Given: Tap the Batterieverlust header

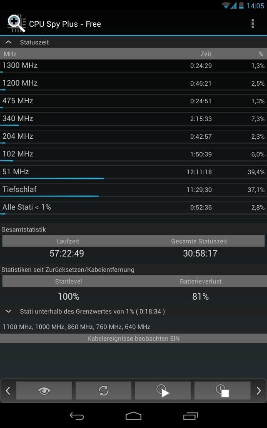Looking at the screenshot, I should pyautogui.click(x=201, y=281).
